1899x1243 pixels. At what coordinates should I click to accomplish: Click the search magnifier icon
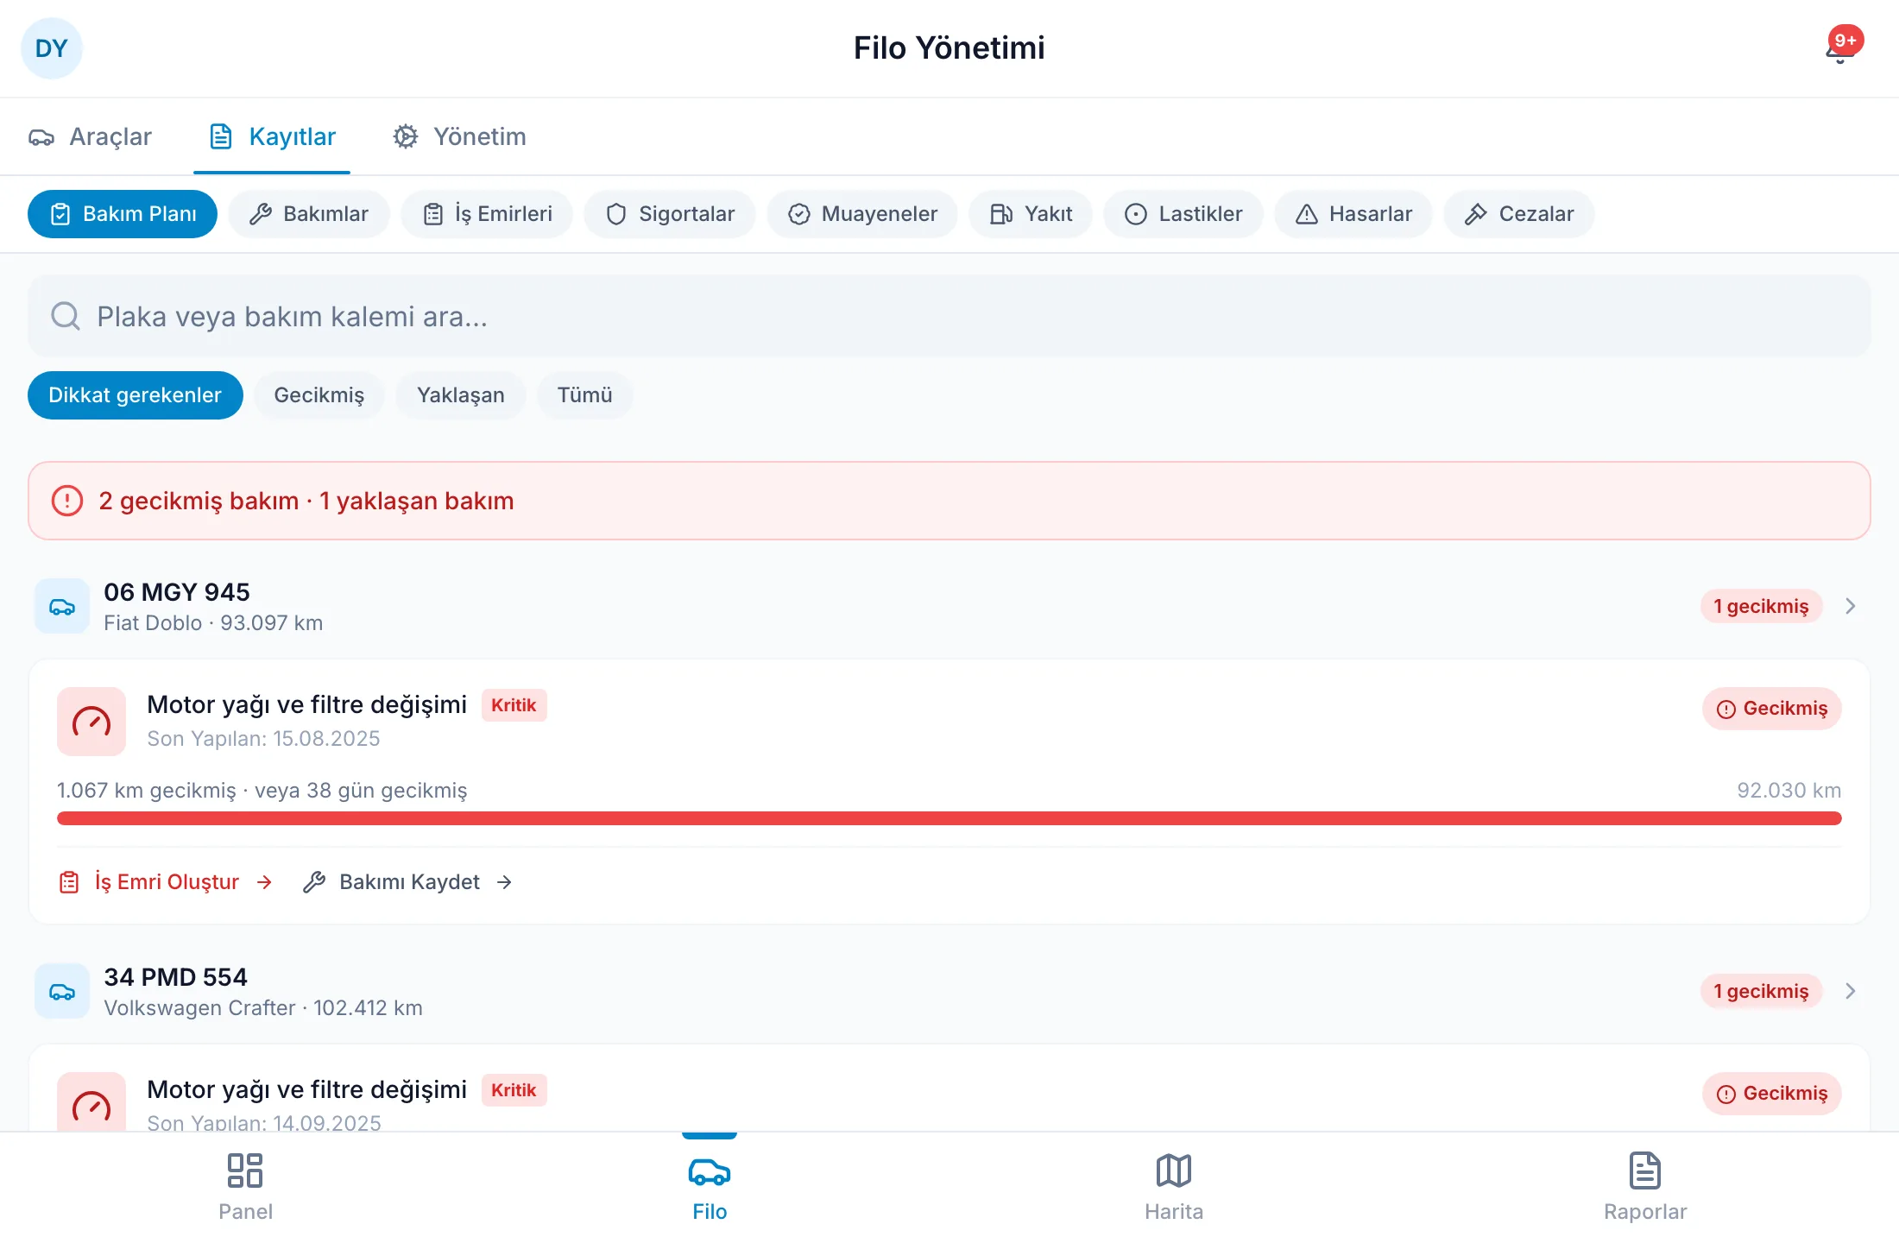(x=66, y=316)
